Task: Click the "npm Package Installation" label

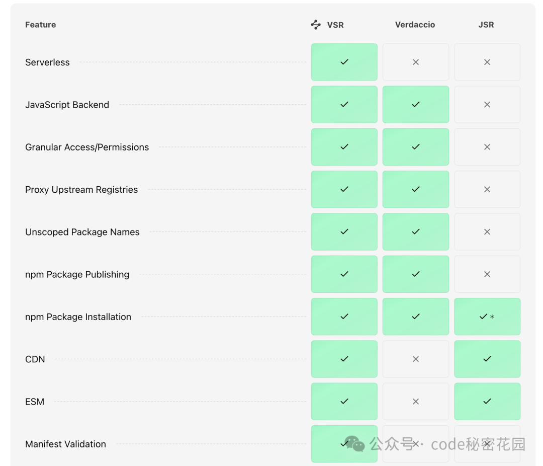Action: coord(78,317)
